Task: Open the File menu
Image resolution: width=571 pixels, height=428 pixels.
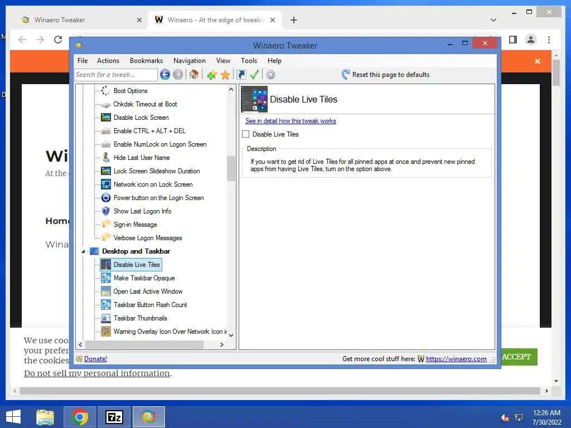Action: tap(83, 61)
